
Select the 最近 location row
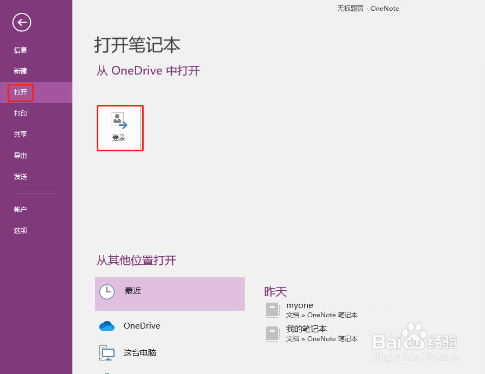(170, 294)
